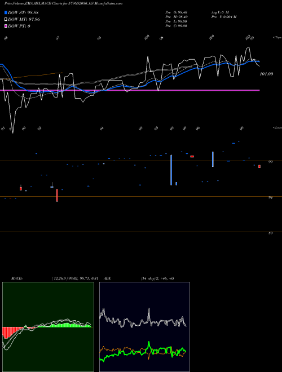Image resolution: width=282 pixels, height=372 pixels.
Task: Select the 'DOW MT: 97.96' legend text
Action: (24, 20)
